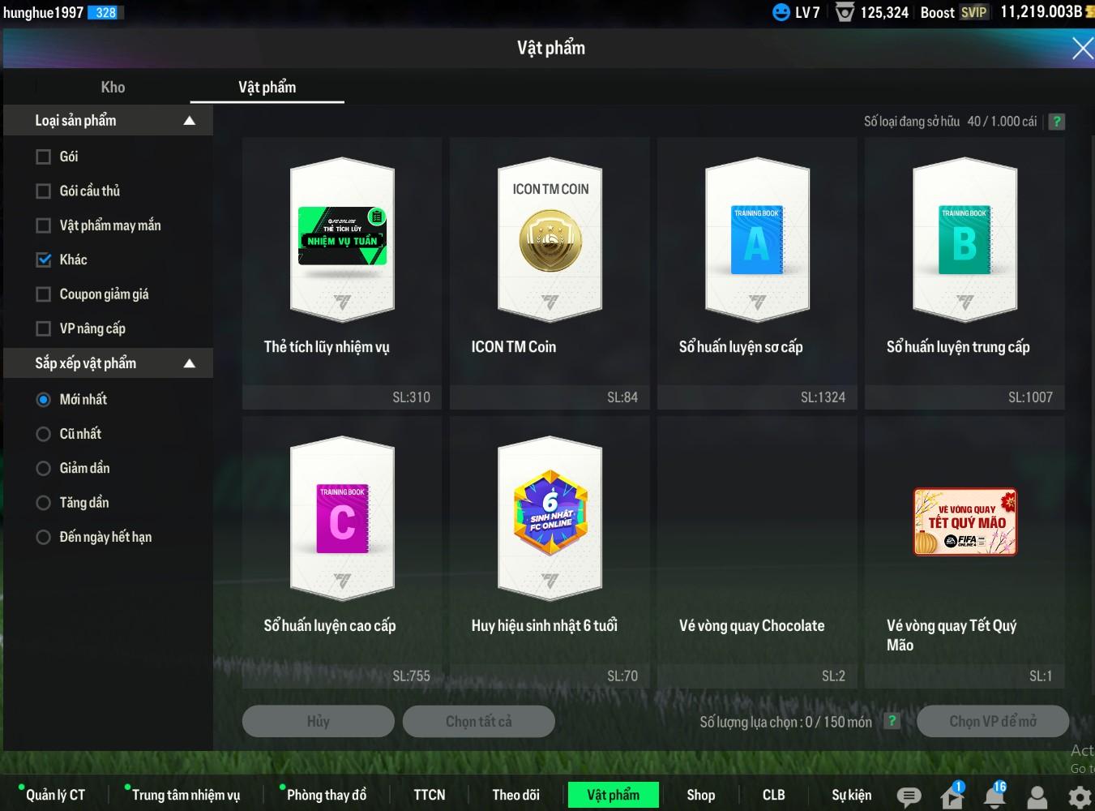The width and height of the screenshot is (1095, 811).
Task: Open the user profile silhouette icon
Action: tap(1037, 796)
